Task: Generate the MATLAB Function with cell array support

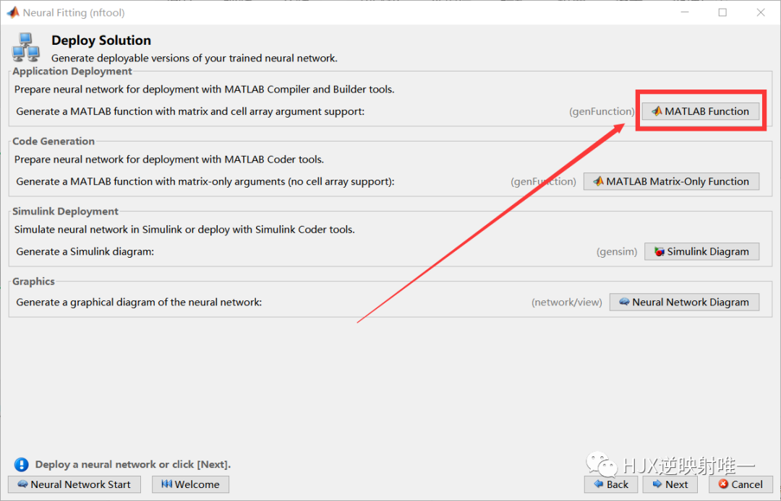Action: [x=700, y=111]
